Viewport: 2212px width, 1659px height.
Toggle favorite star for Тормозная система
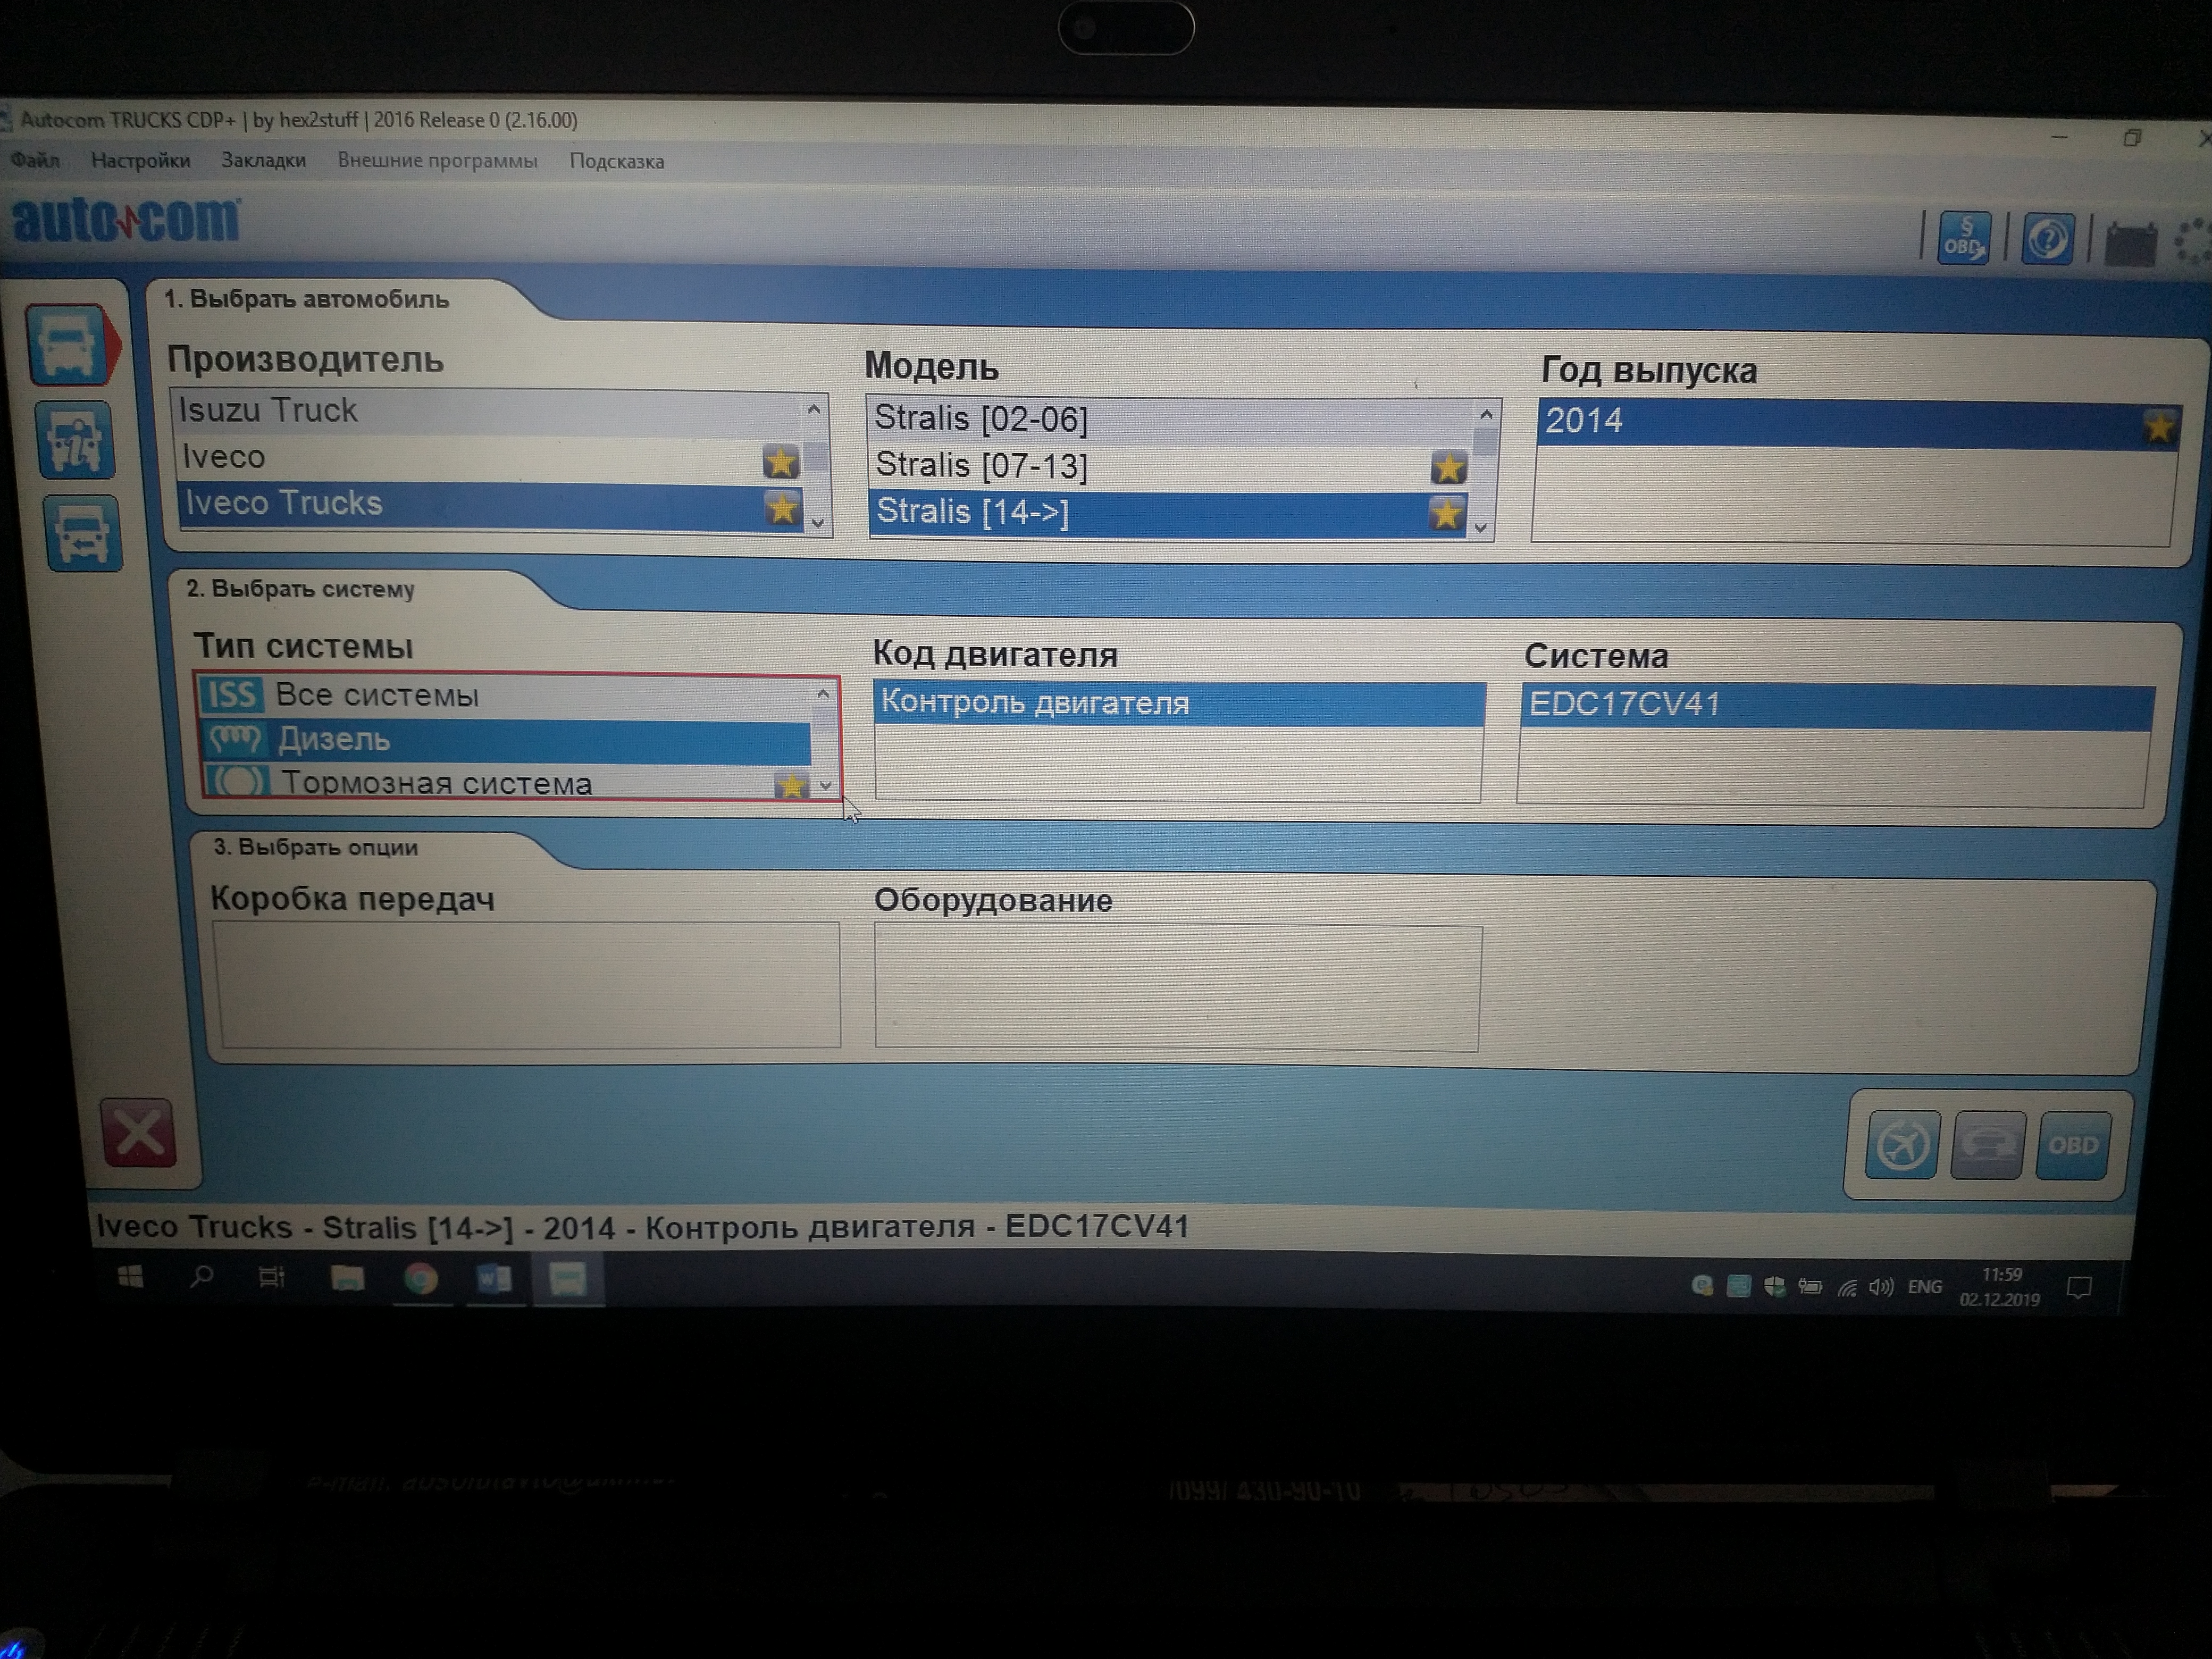[x=791, y=785]
